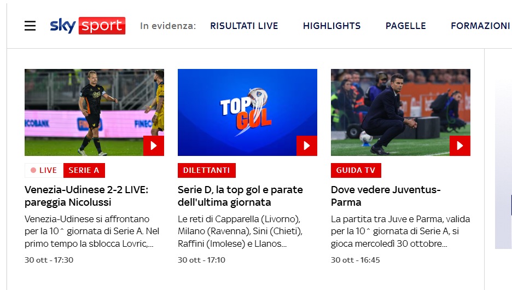Screen dimensions: 512x290
Task: Open FORMAZIONI section
Action: point(480,26)
